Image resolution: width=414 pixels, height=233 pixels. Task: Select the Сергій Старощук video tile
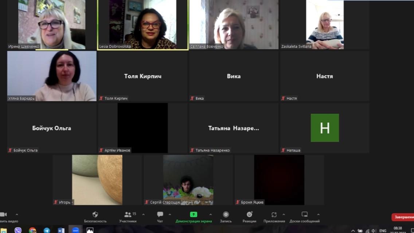click(188, 179)
